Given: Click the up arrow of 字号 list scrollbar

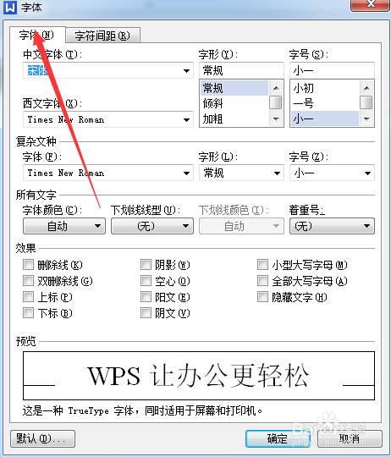Looking at the screenshot, I should (366, 87).
